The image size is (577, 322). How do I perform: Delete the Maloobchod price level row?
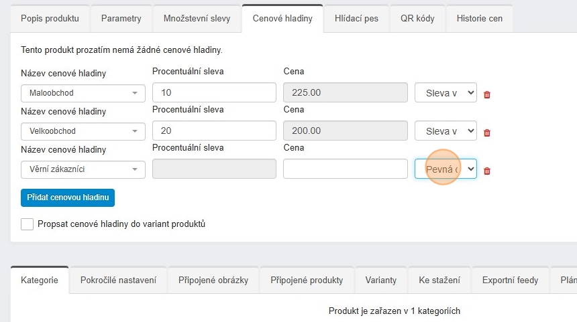(x=487, y=94)
